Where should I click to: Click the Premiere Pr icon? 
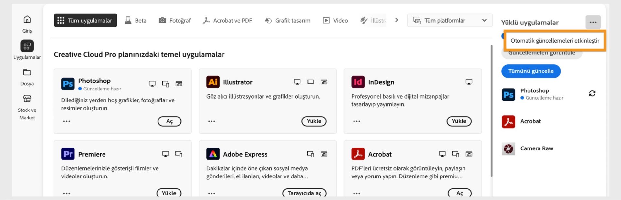68,154
